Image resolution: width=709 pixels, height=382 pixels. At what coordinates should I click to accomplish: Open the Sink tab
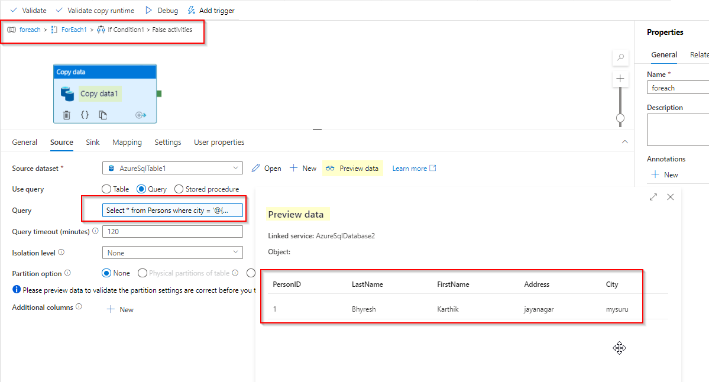click(x=93, y=142)
